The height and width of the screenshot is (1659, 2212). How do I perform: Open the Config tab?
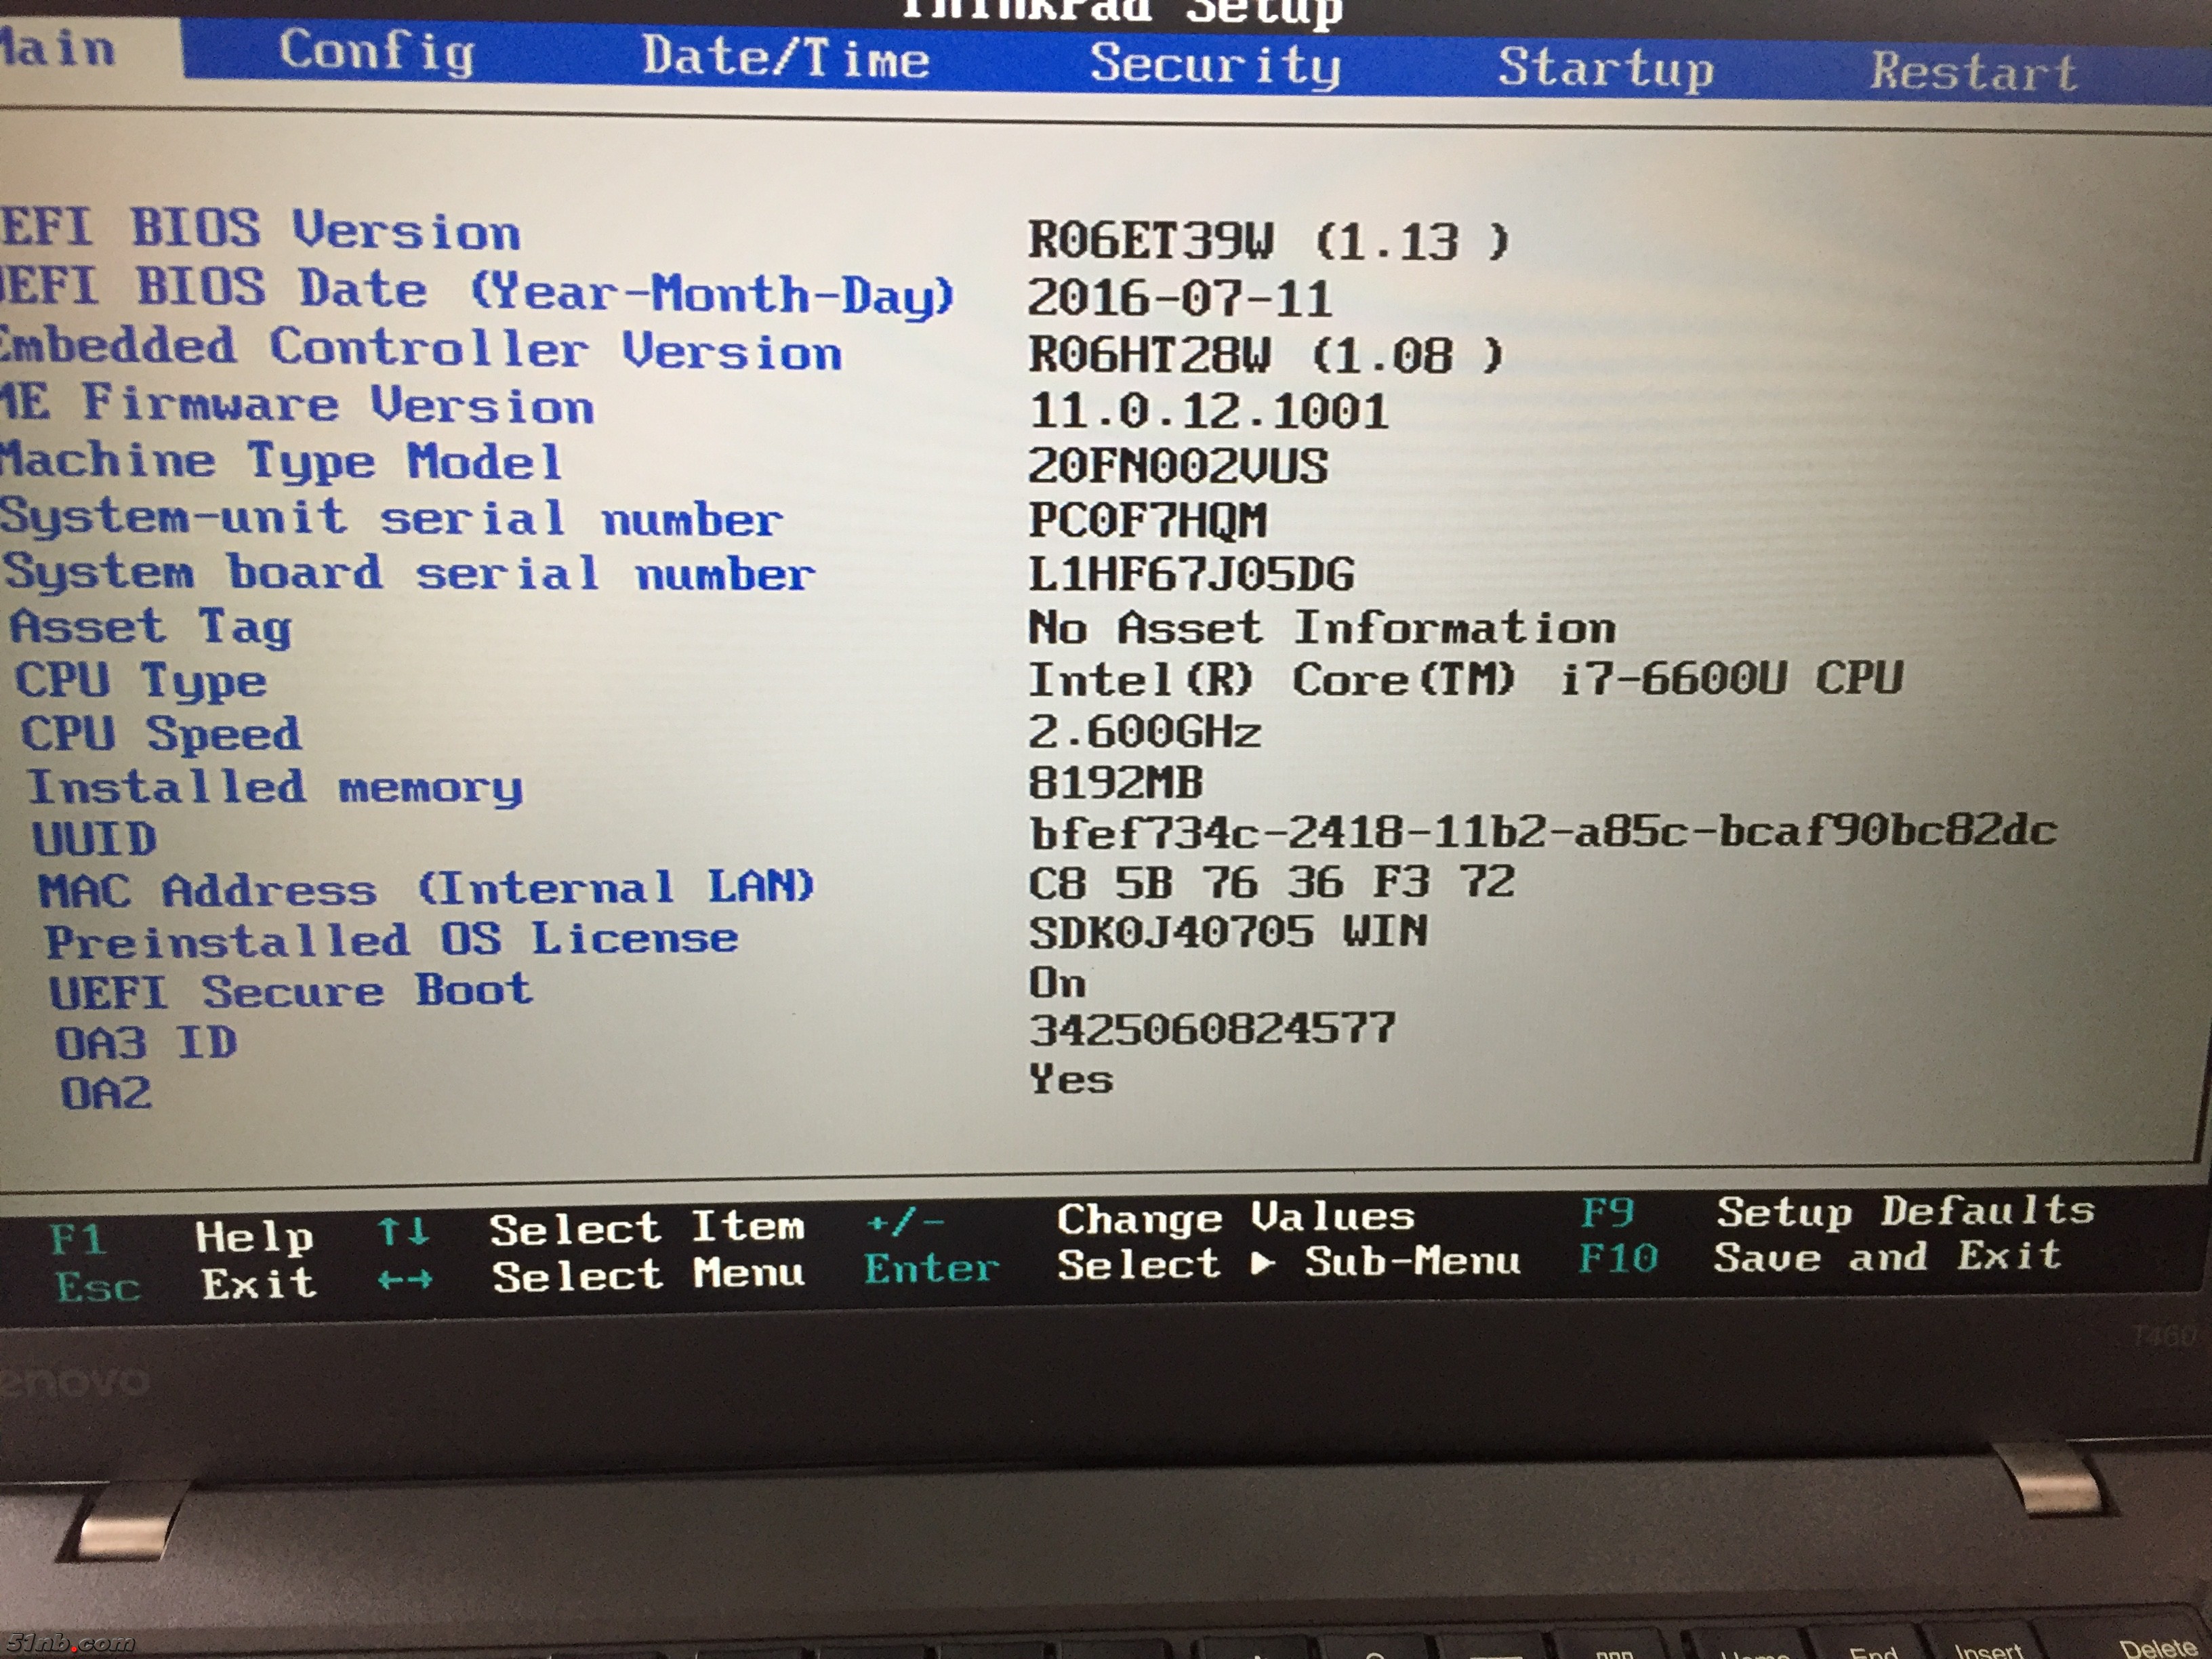(x=376, y=52)
